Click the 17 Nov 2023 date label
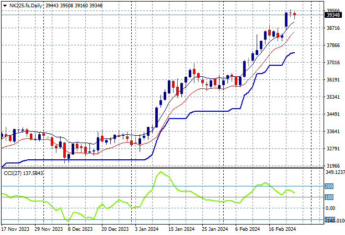The width and height of the screenshot is (345, 235). [15, 229]
